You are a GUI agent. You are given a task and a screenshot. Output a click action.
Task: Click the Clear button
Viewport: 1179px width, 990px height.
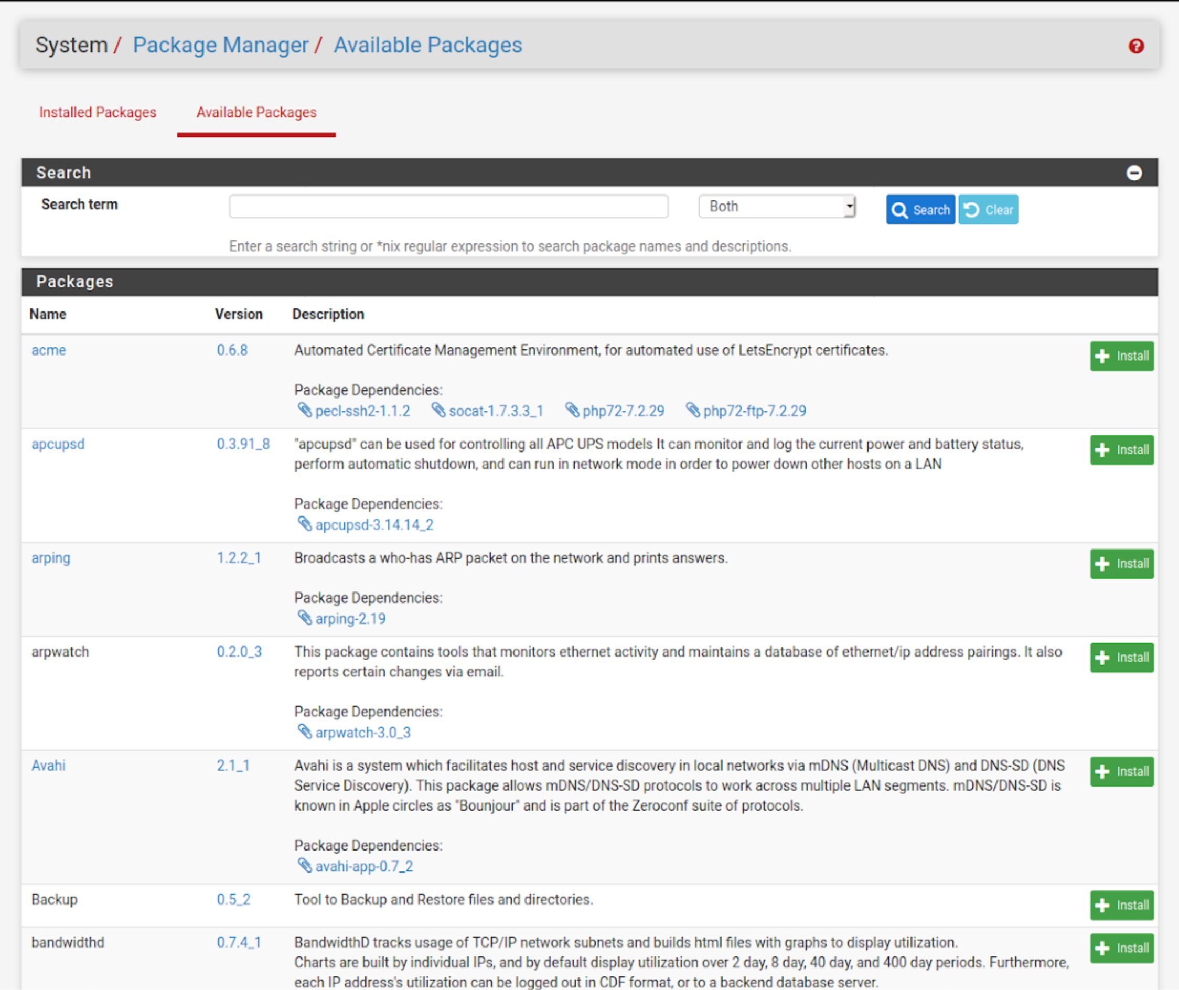point(988,209)
